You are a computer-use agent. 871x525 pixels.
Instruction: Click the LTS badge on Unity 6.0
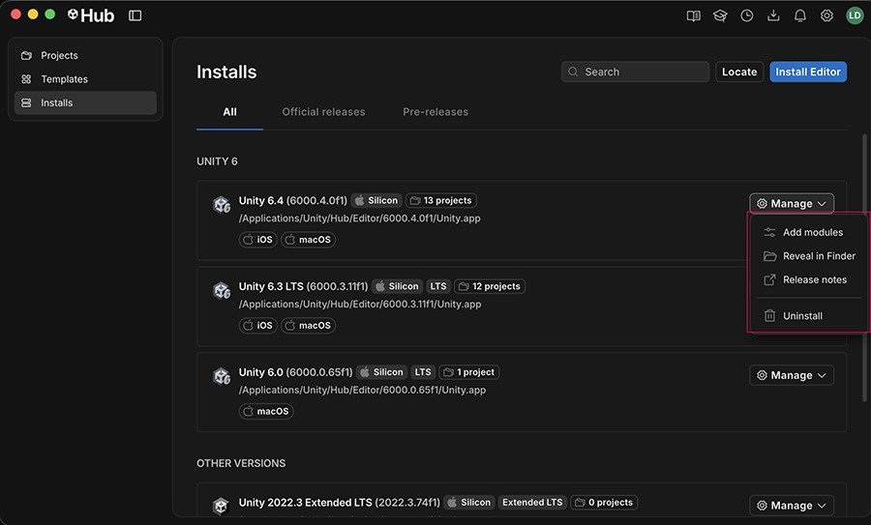(423, 372)
